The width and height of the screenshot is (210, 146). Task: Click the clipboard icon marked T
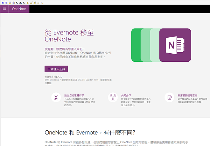point(10,3)
